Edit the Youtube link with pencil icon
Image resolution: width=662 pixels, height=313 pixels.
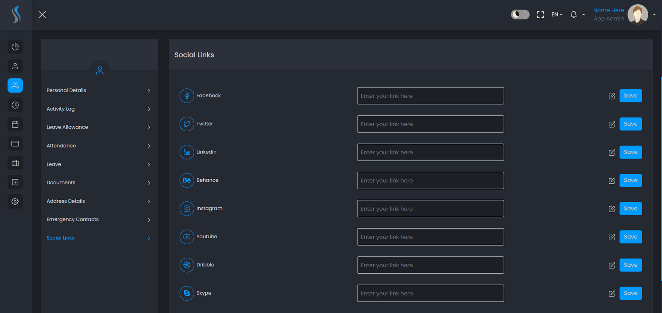612,237
